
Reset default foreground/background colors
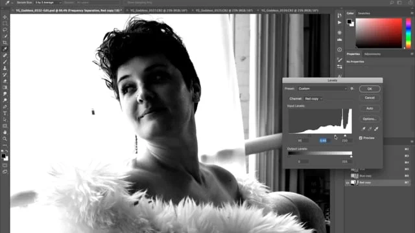click(x=3, y=151)
